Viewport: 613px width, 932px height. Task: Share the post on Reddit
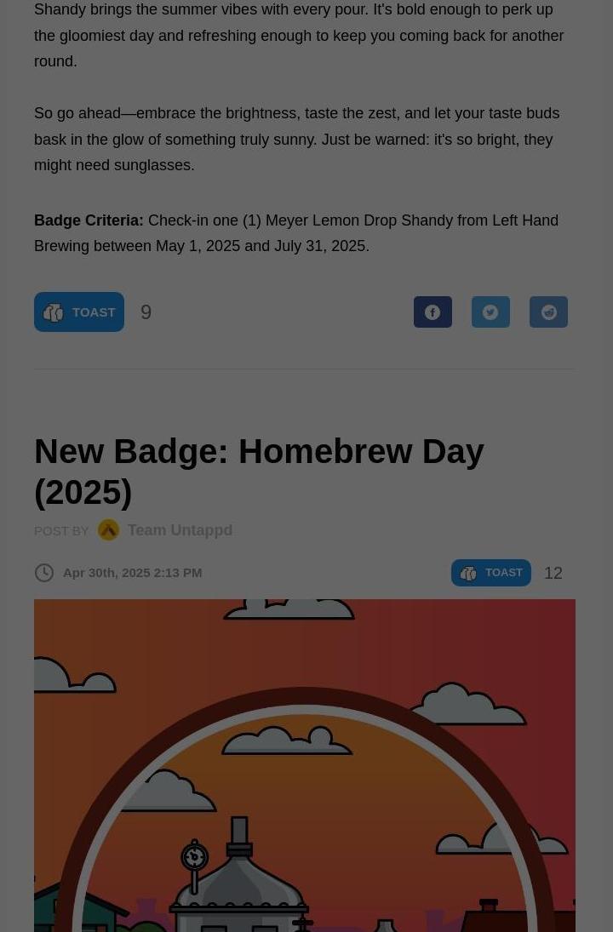click(548, 312)
